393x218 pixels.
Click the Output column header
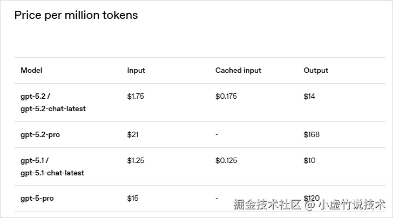click(x=316, y=70)
